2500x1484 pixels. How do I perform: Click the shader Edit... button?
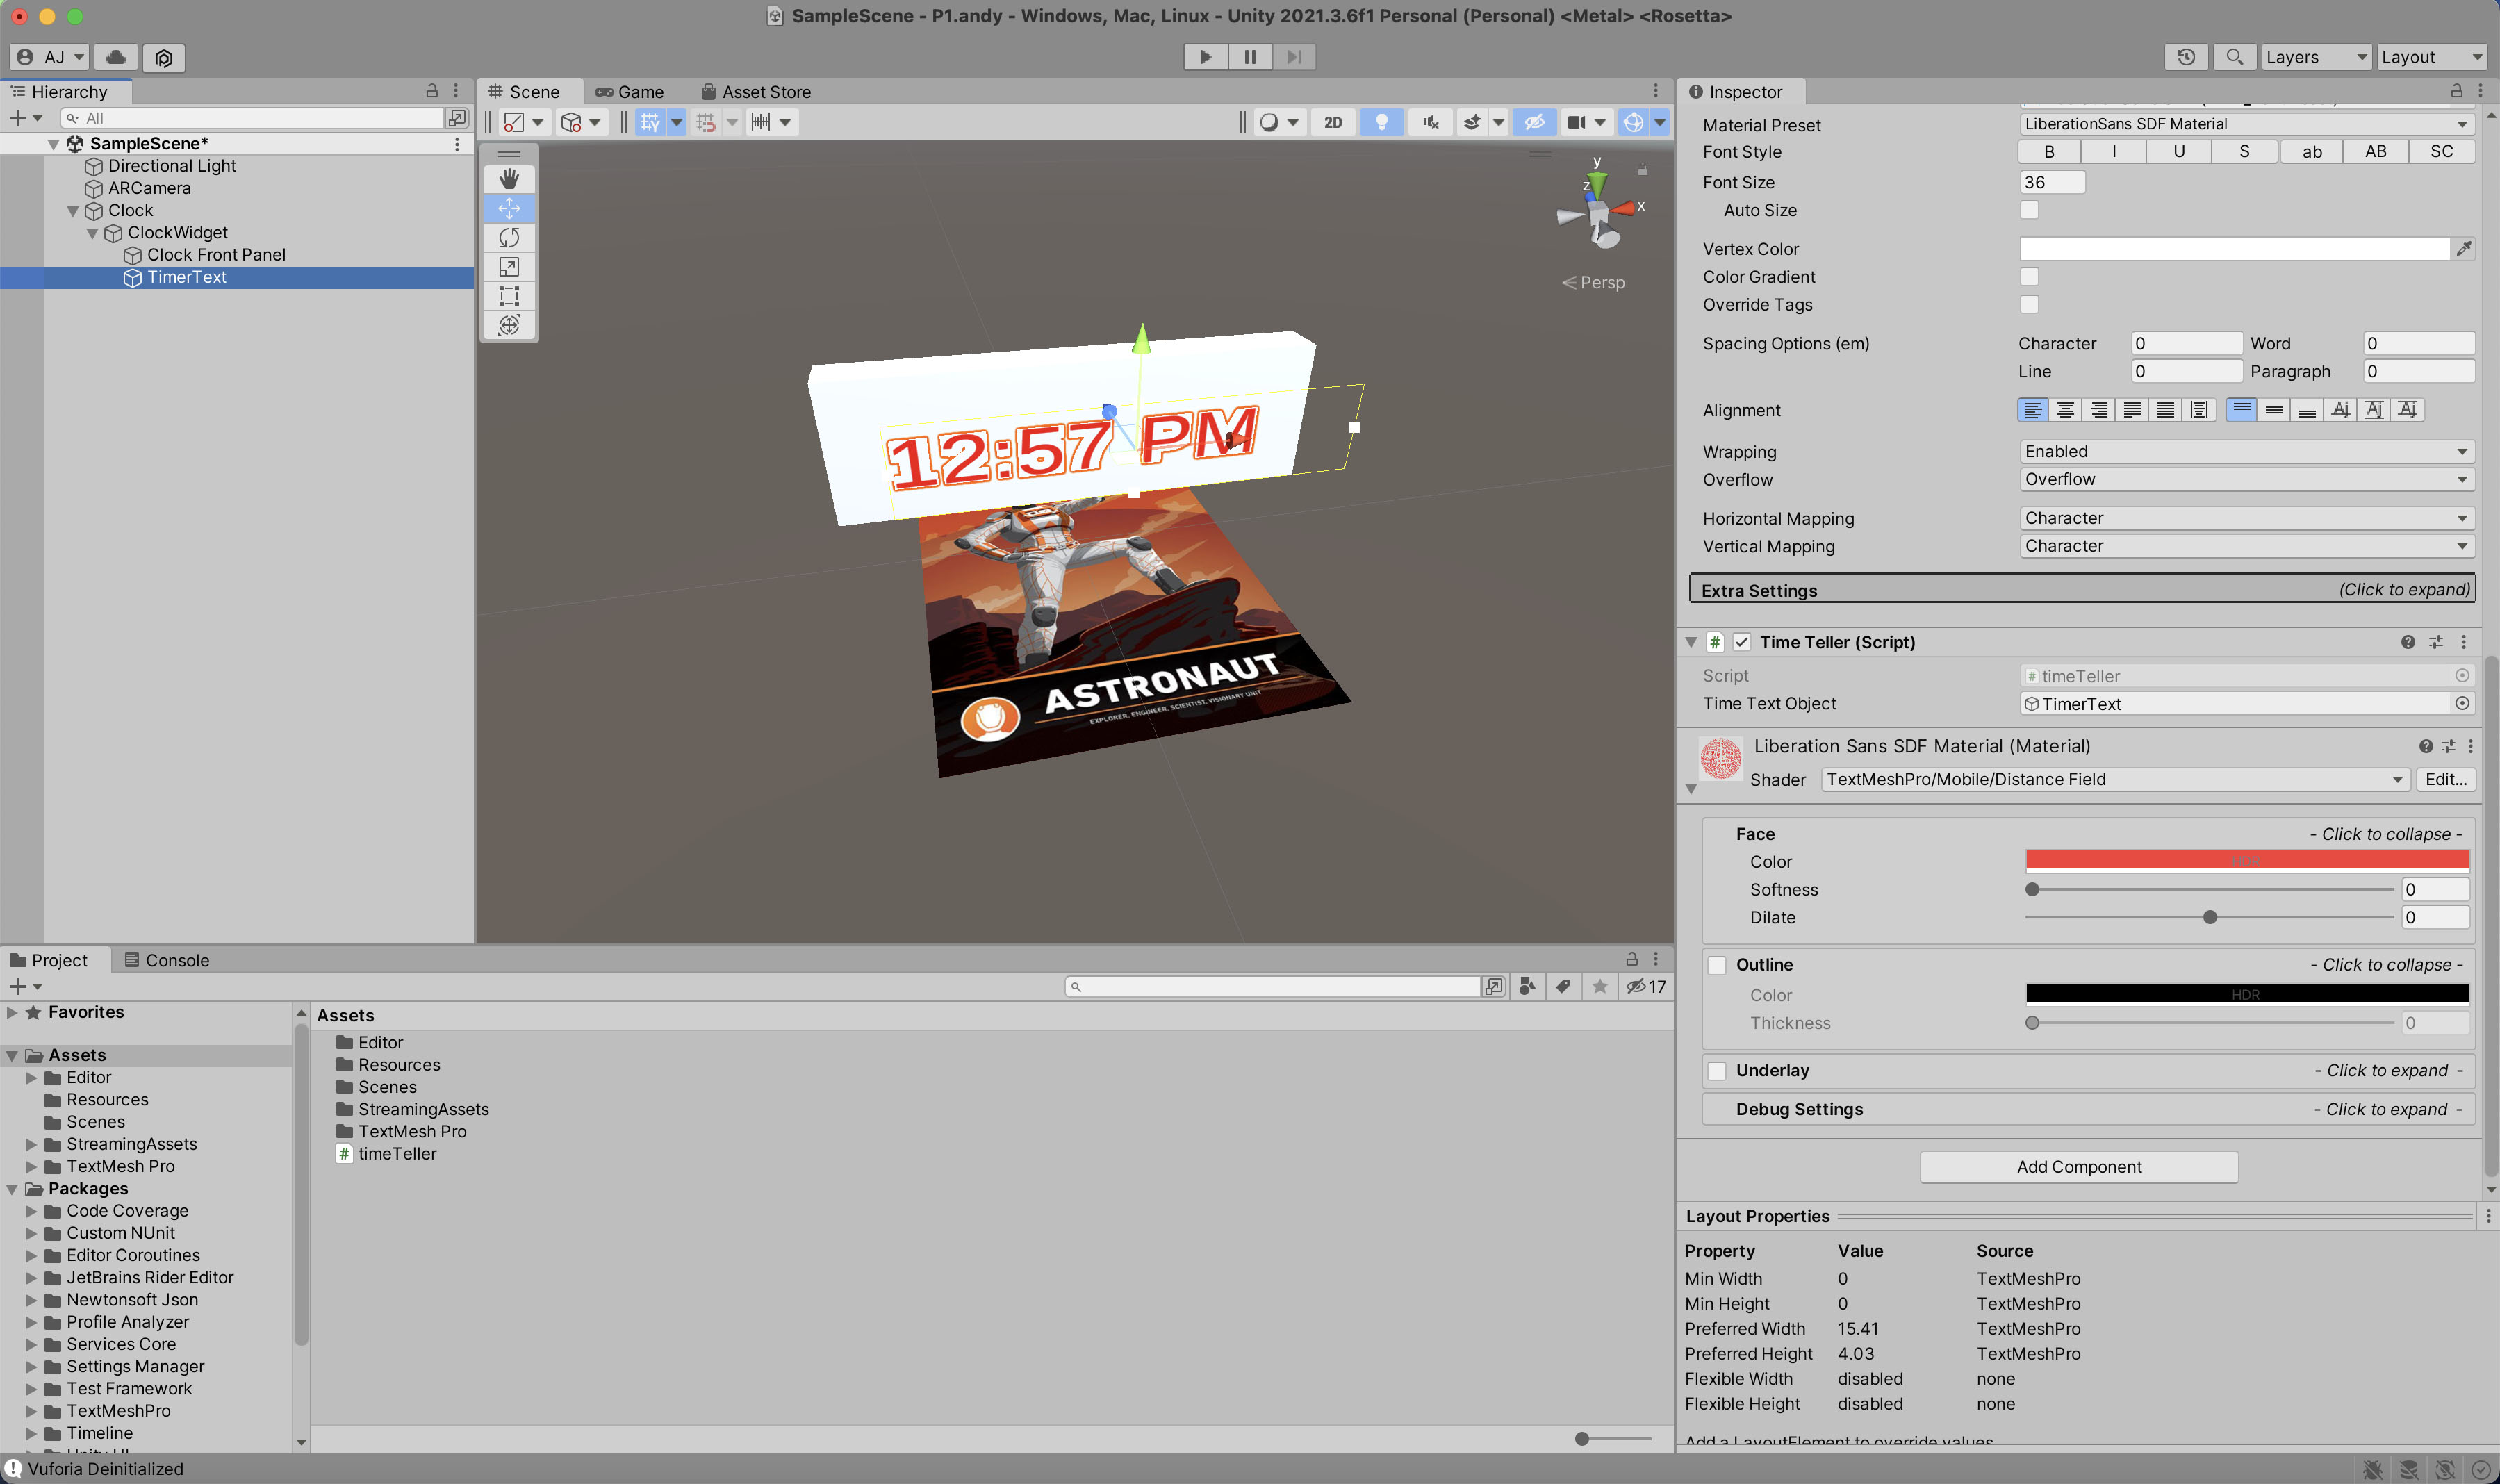tap(2445, 779)
